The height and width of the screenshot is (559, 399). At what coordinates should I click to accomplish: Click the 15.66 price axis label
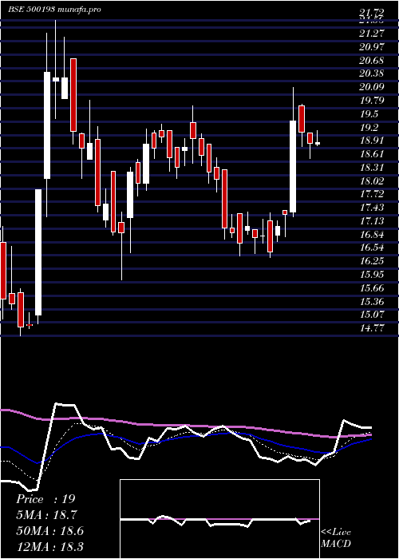pyautogui.click(x=372, y=288)
